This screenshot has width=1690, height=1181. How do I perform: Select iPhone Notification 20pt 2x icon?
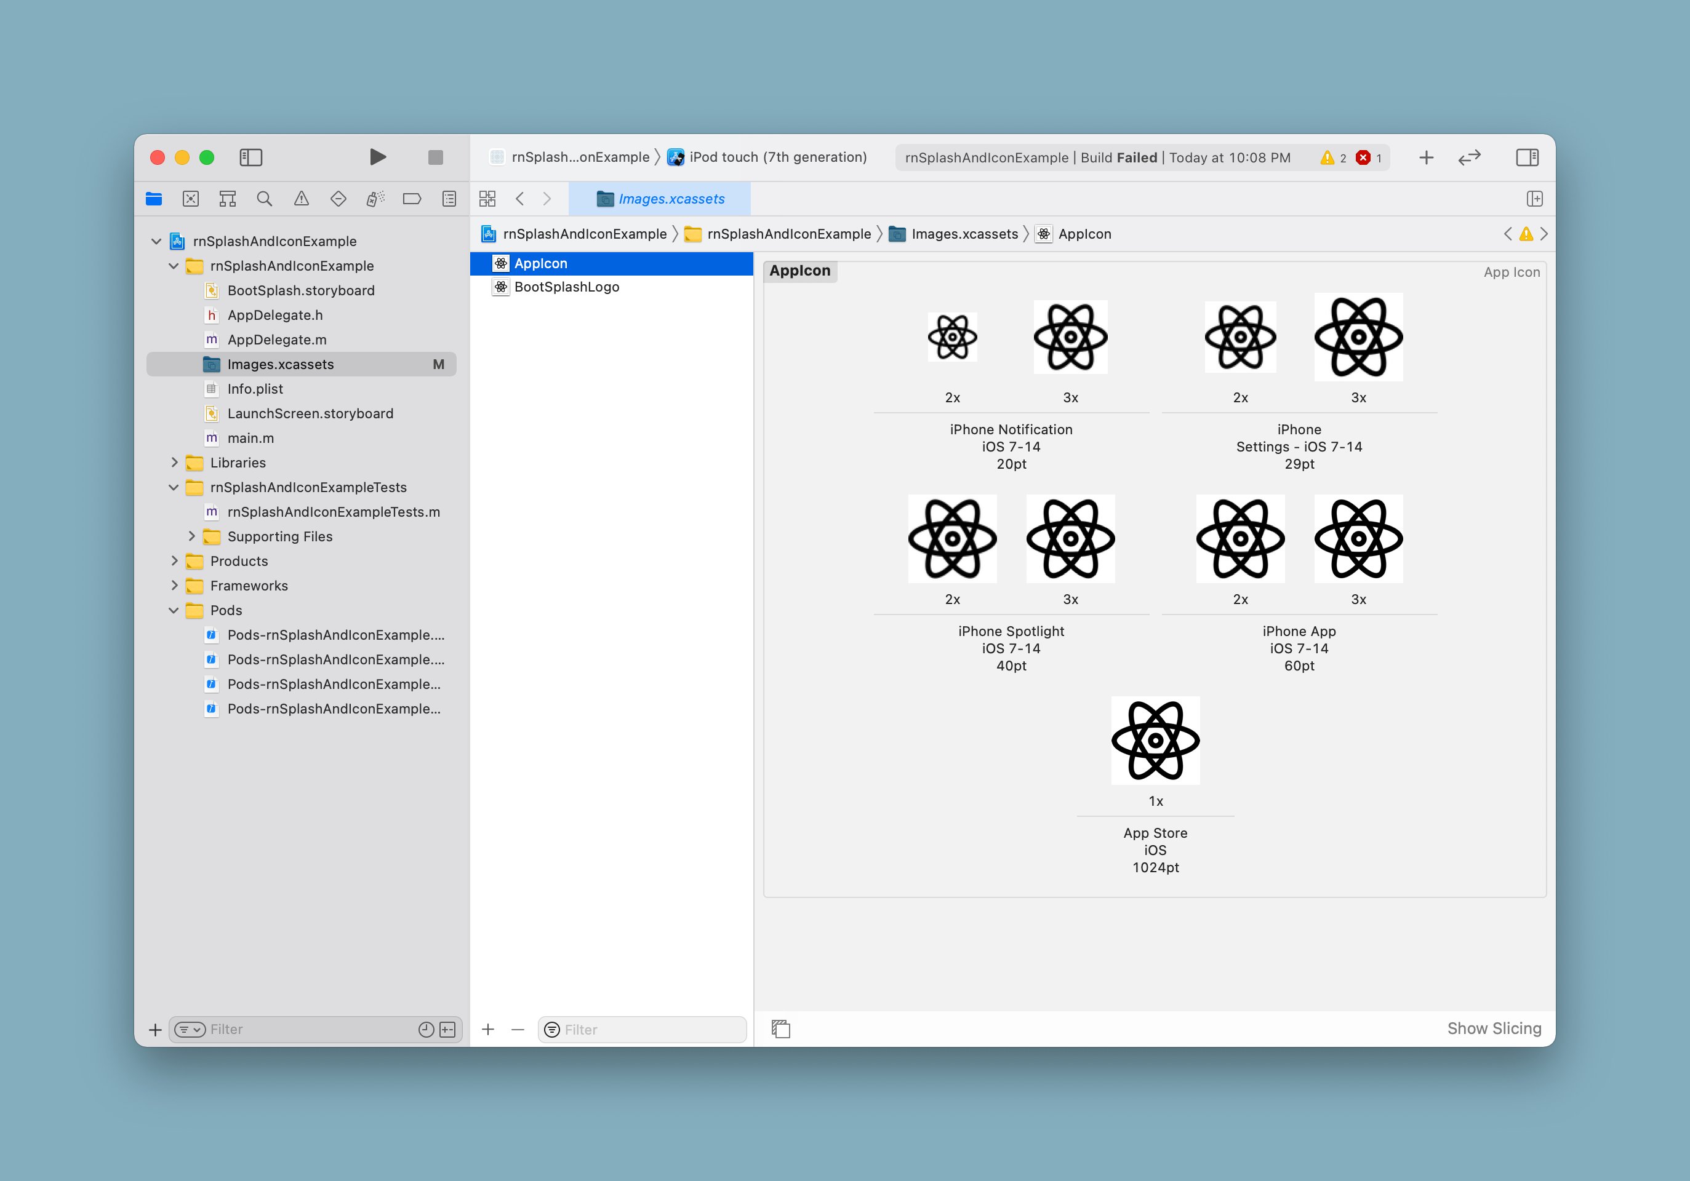click(x=953, y=337)
